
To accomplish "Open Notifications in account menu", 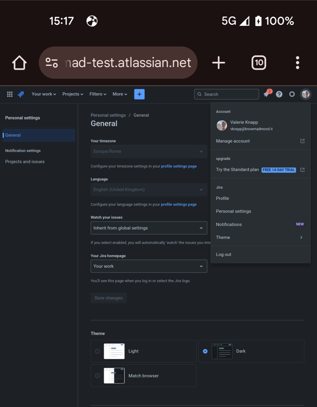I will [x=260, y=224].
